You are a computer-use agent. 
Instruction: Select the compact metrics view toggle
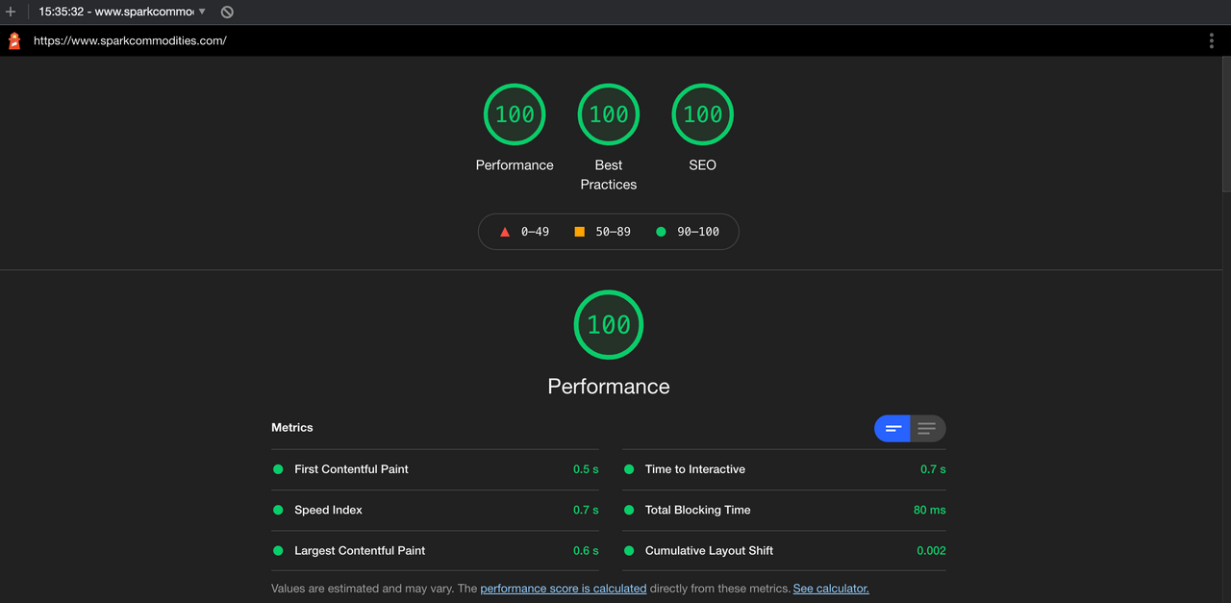pos(892,428)
